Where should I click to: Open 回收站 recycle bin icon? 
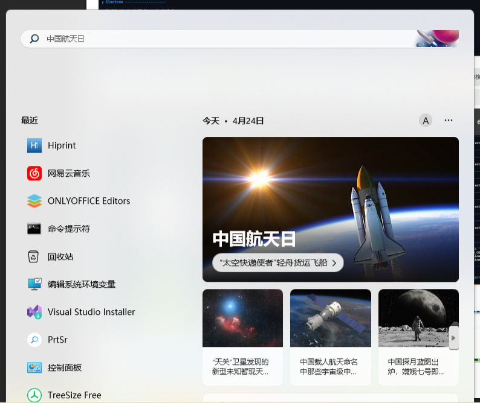pyautogui.click(x=33, y=256)
